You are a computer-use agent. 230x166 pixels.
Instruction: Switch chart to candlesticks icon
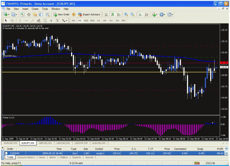[113, 14]
